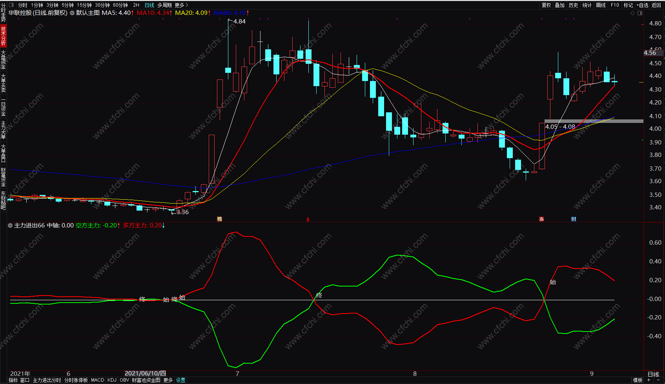Image resolution: width=665 pixels, height=384 pixels.
Task: Open 大单买卖 in left sidebar
Action: coord(3,83)
